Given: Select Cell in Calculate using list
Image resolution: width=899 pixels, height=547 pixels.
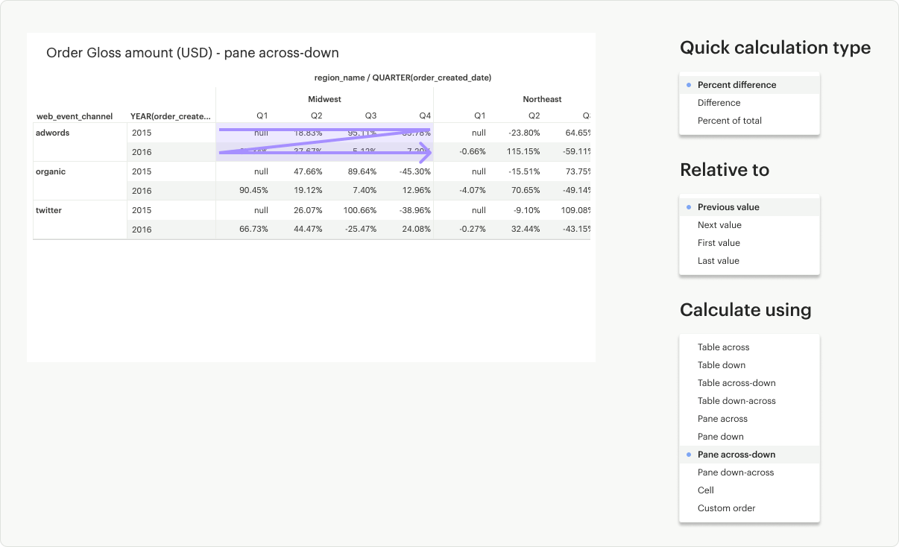Looking at the screenshot, I should pyautogui.click(x=705, y=490).
